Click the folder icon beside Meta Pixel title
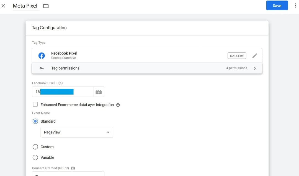 [x=45, y=6]
